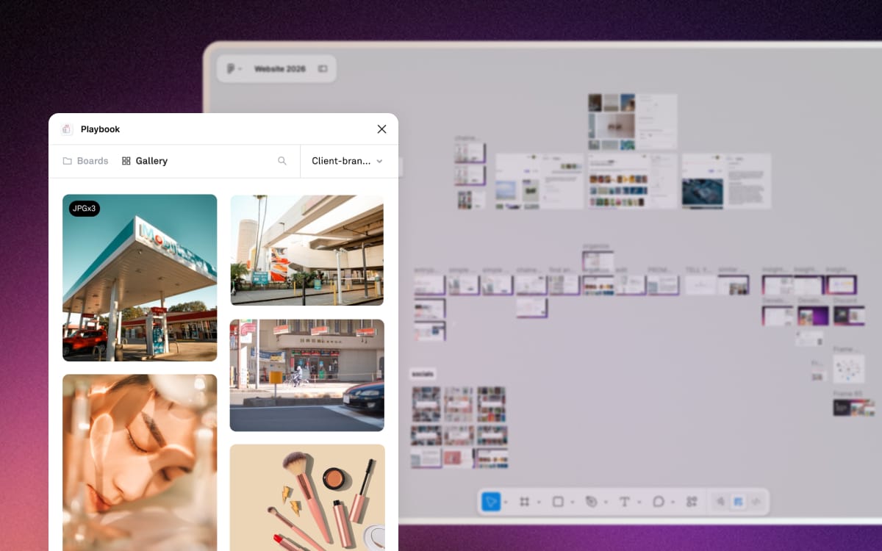882x551 pixels.
Task: Click the search icon in Playbook panel
Action: pyautogui.click(x=282, y=161)
